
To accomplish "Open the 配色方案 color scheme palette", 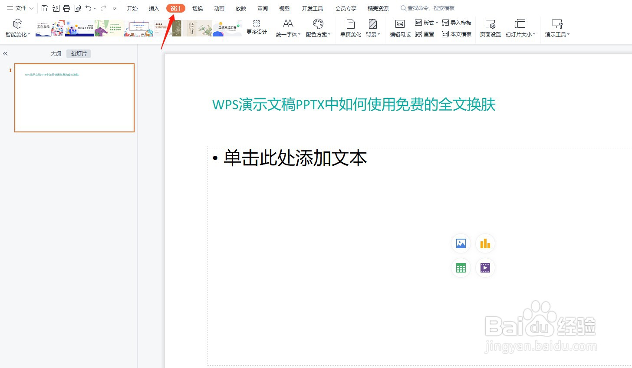I will [x=318, y=28].
